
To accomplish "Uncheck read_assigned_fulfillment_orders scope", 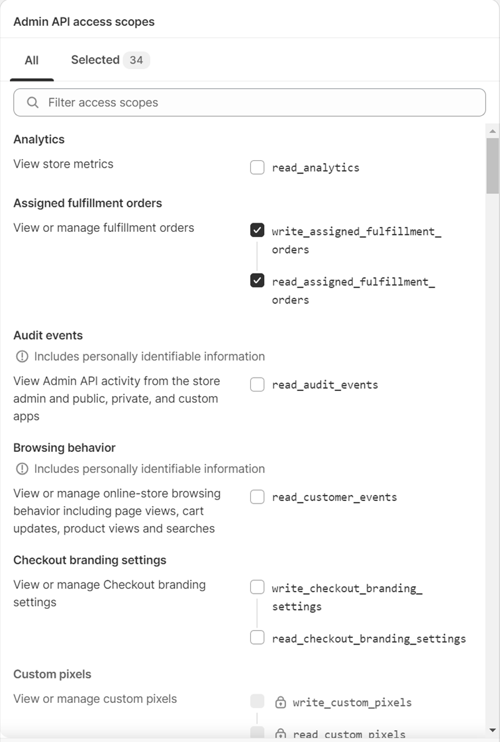I will tap(258, 281).
